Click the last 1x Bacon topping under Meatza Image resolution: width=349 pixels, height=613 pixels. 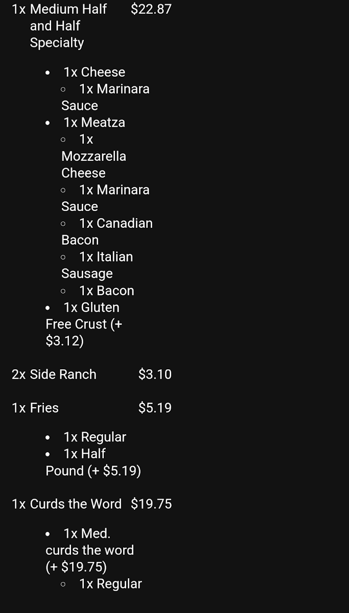point(106,291)
